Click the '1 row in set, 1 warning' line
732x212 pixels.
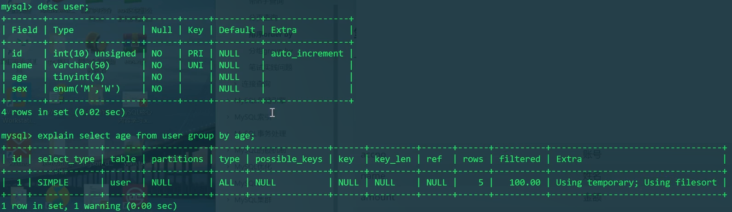point(89,206)
